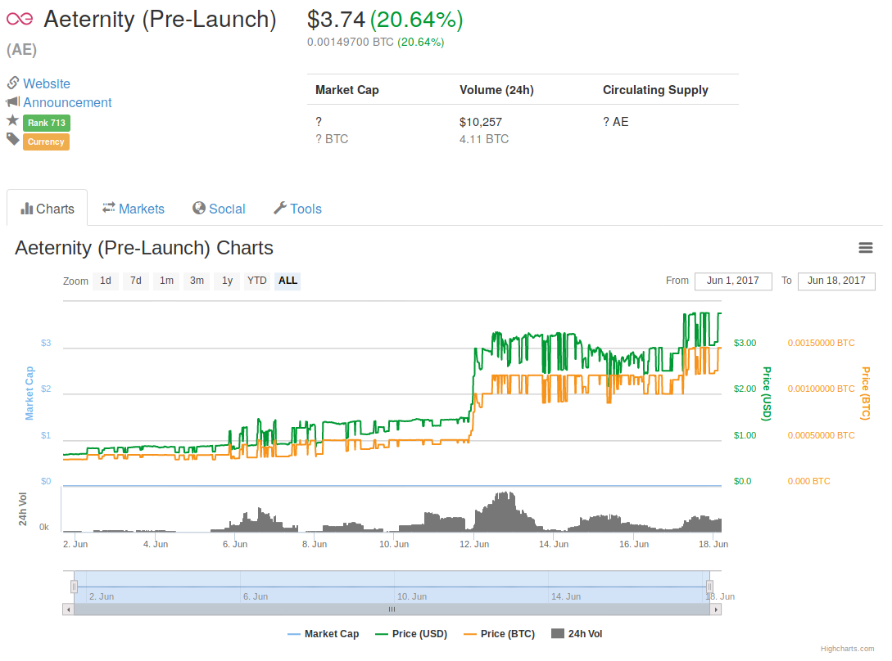Viewport: 892px width, 661px height.
Task: Switch to the Markets tab
Action: pyautogui.click(x=141, y=209)
